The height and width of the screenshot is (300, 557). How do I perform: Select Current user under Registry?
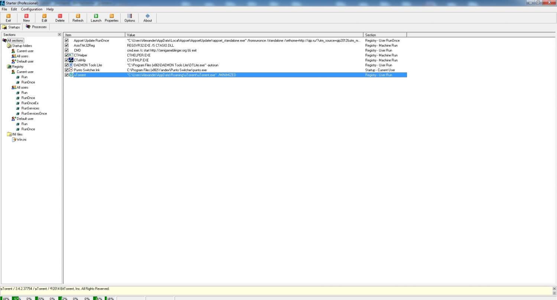[25, 72]
